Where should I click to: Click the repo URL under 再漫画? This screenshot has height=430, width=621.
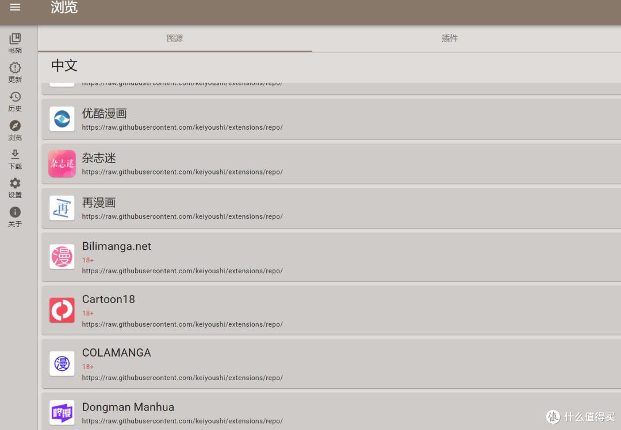182,217
